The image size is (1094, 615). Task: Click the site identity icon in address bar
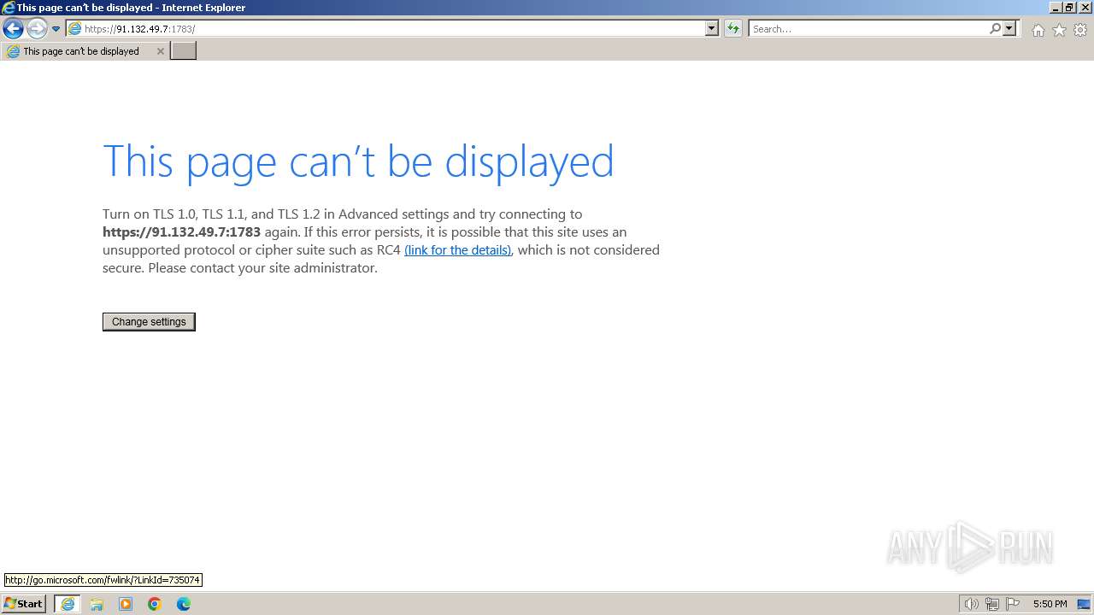75,29
